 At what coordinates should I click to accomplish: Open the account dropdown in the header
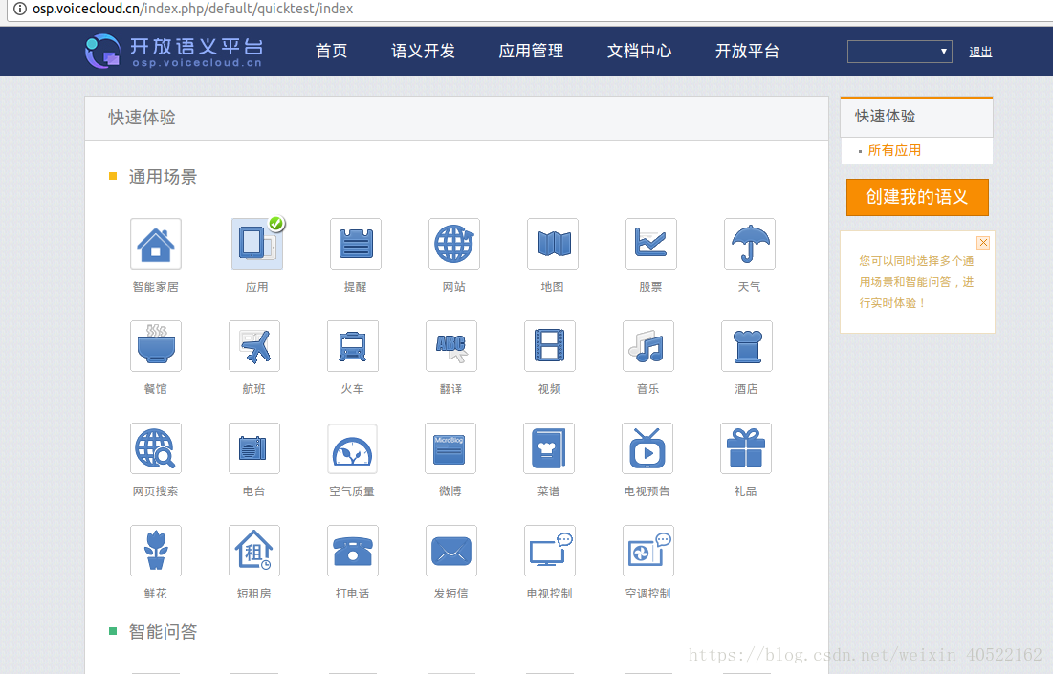pos(899,52)
